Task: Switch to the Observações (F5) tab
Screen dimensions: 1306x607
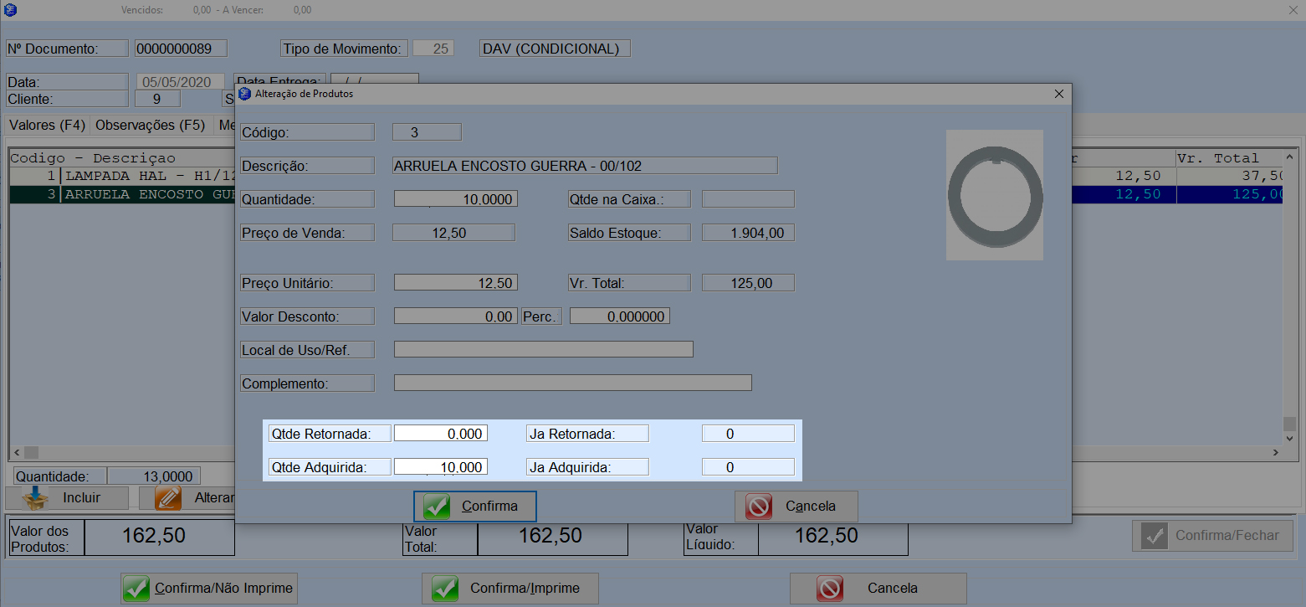Action: click(x=151, y=126)
